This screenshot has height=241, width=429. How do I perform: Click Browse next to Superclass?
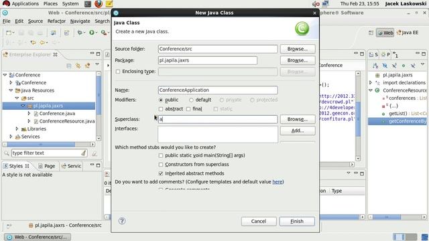(x=298, y=119)
